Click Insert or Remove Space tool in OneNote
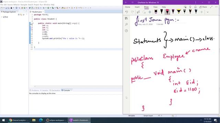This screenshot has width=220, height=123. pyautogui.click(x=150, y=12)
